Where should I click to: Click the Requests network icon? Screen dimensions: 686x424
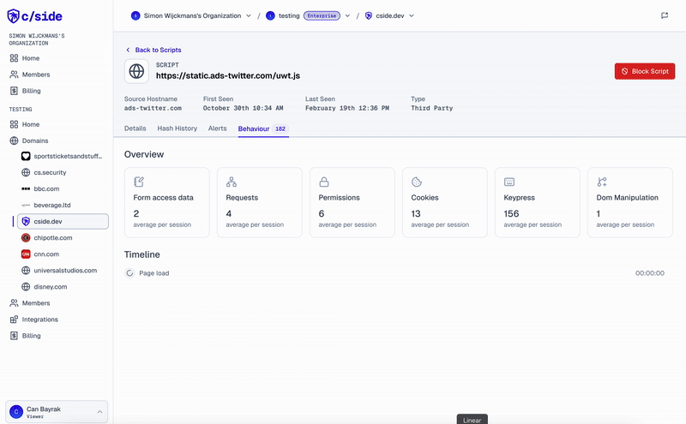coord(232,182)
